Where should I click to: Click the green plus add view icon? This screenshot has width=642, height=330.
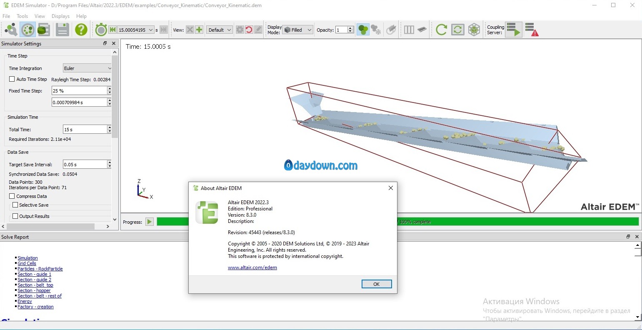tap(199, 30)
